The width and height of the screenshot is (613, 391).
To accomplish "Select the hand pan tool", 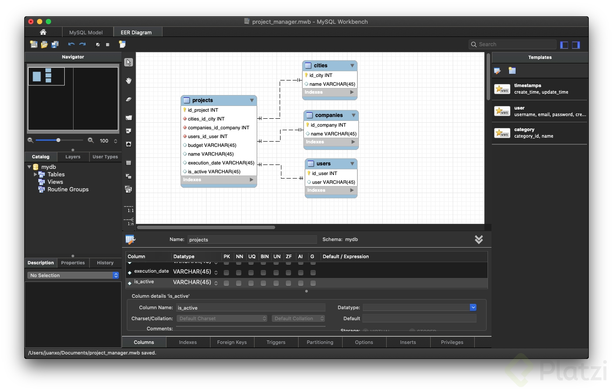I will tap(129, 81).
